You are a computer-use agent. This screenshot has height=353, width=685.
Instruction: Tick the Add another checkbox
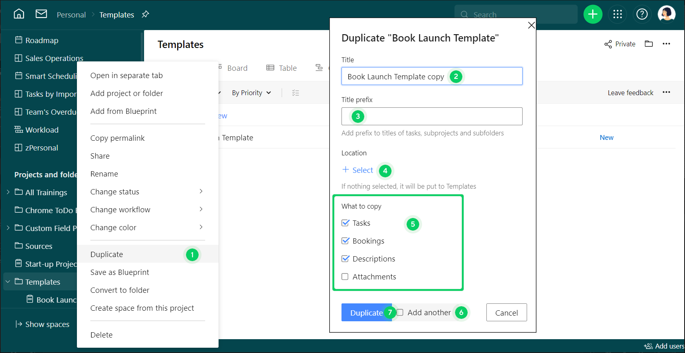(x=400, y=312)
